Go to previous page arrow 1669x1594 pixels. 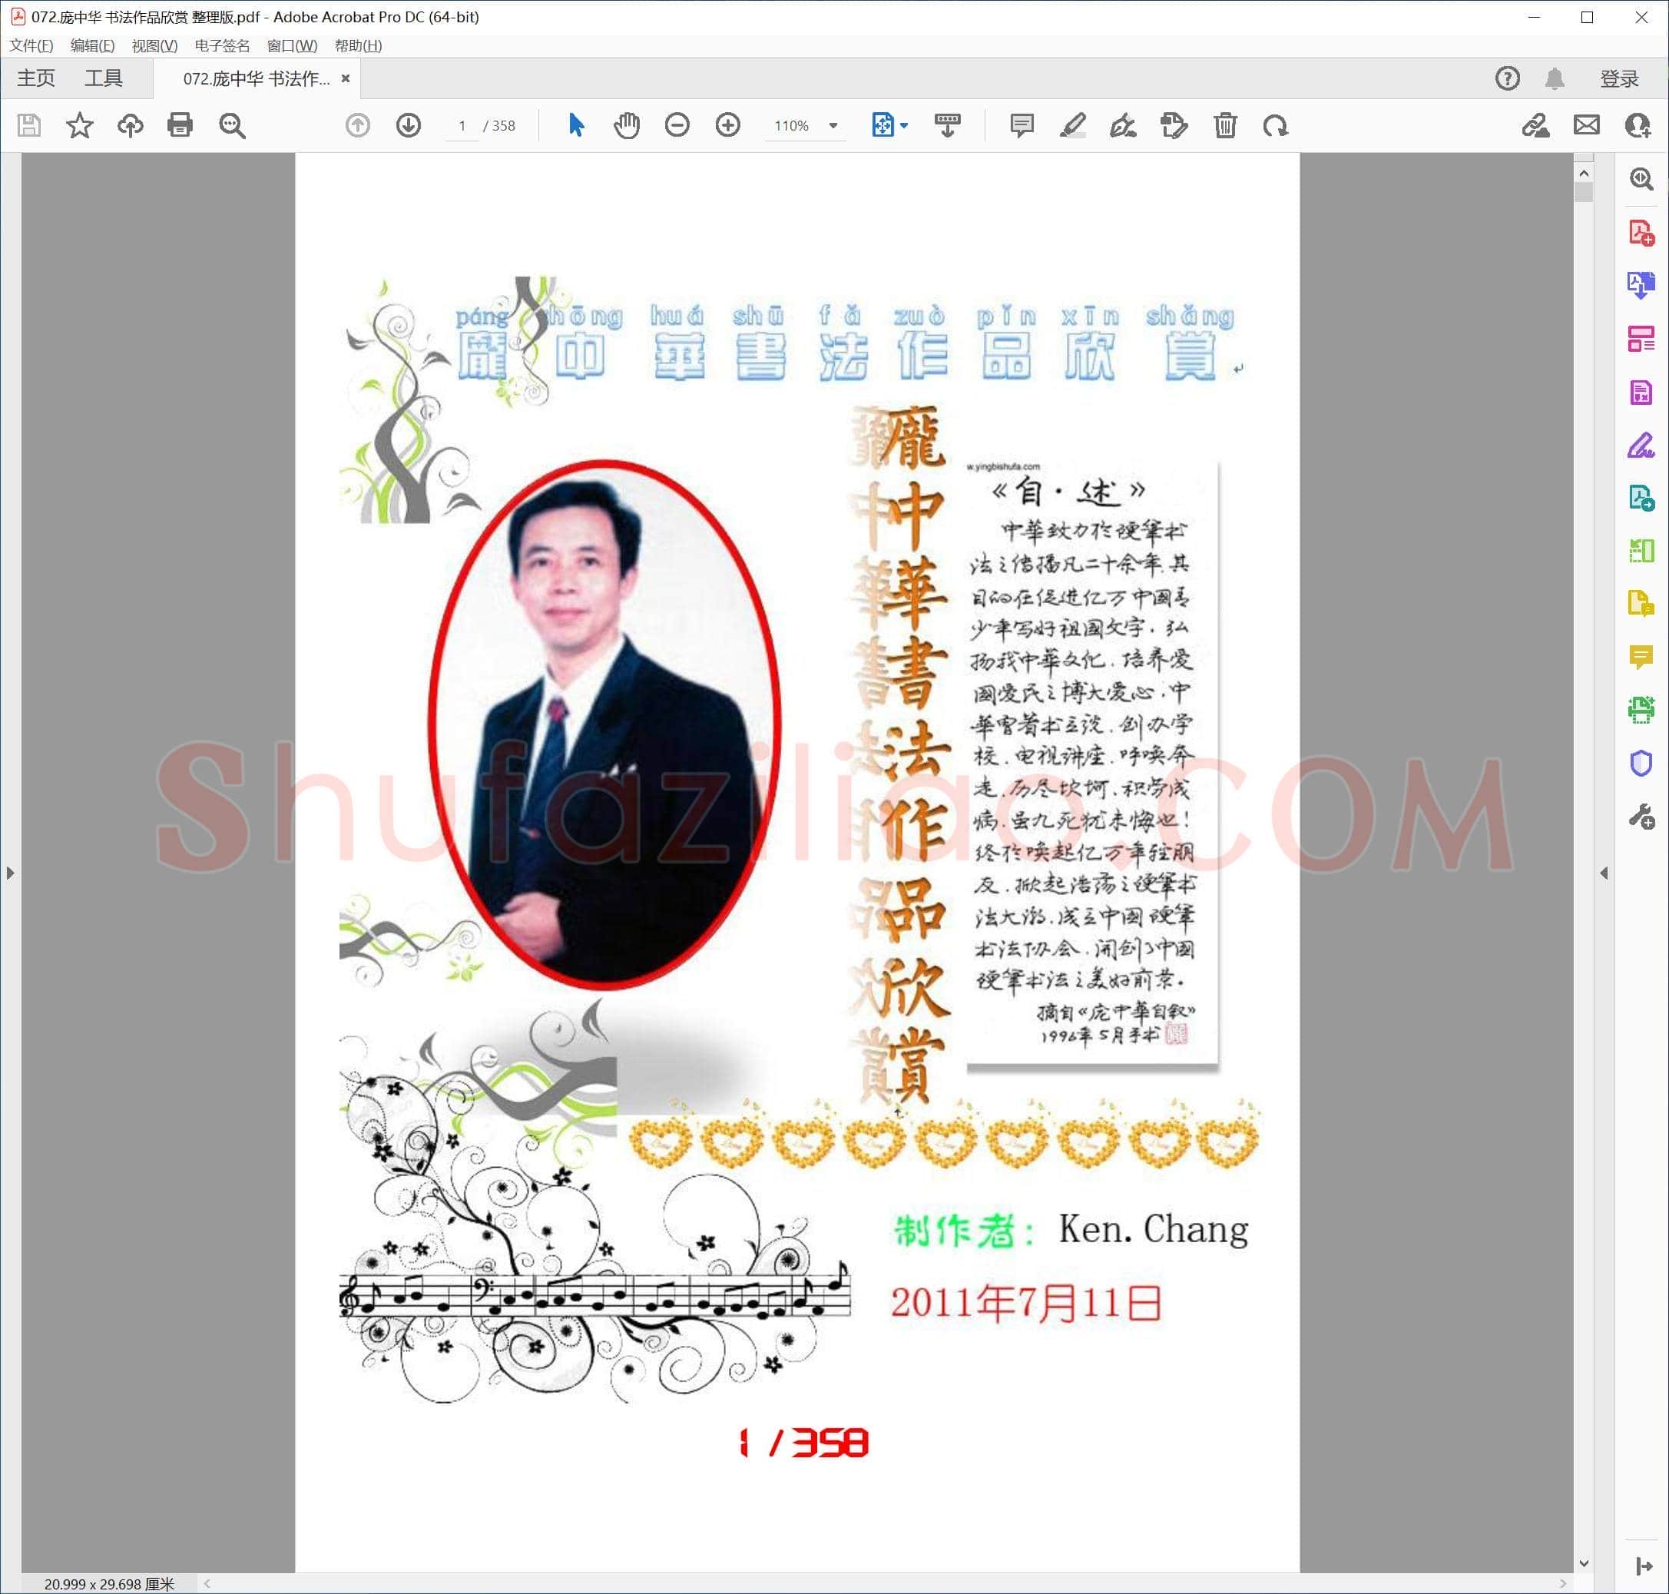(358, 126)
